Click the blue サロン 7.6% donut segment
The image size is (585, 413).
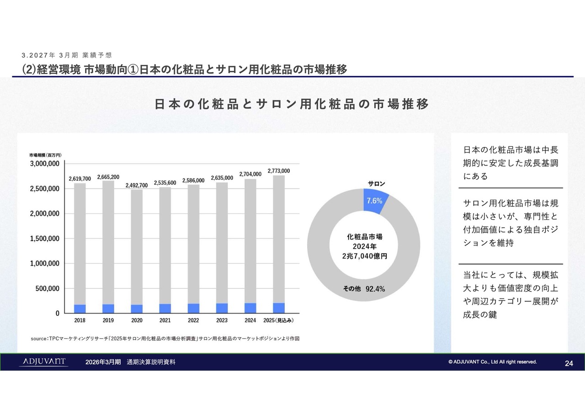click(374, 201)
